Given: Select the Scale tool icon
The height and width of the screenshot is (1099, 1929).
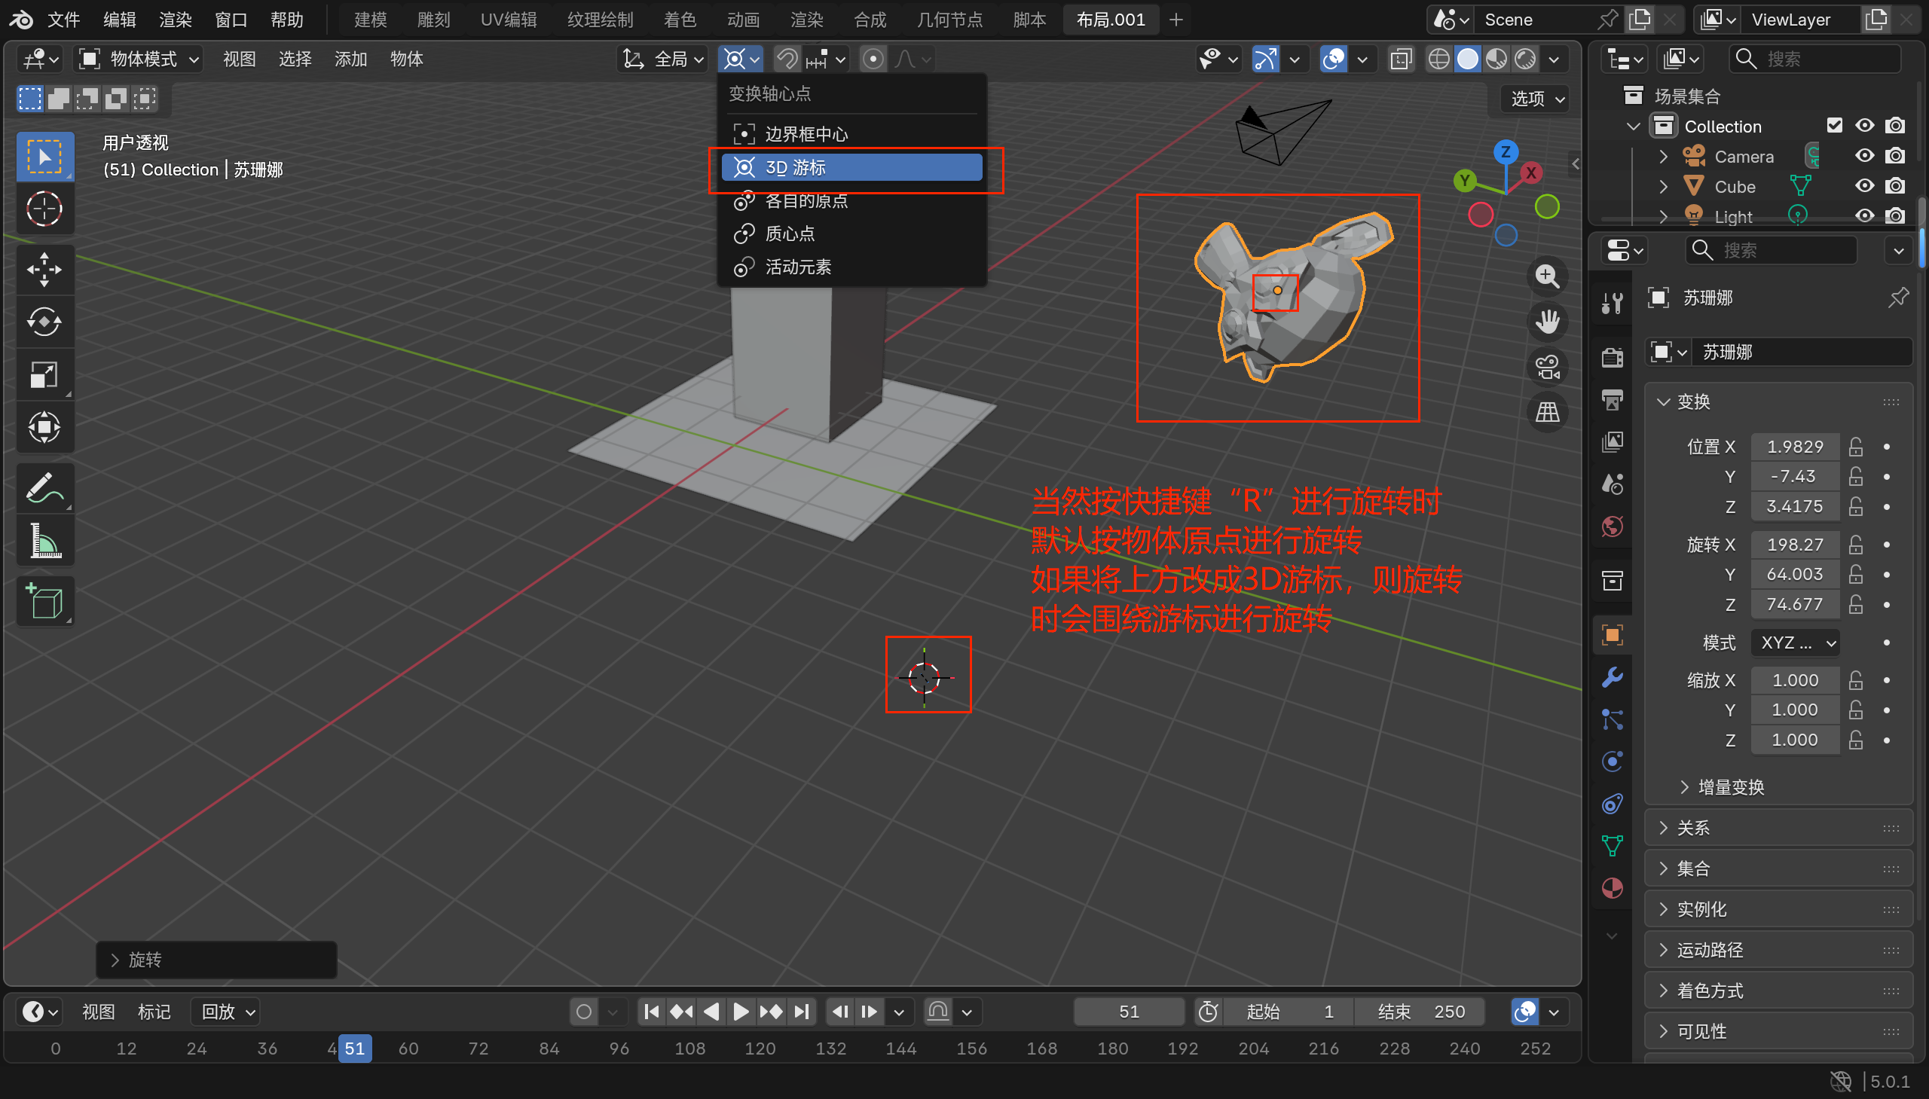Looking at the screenshot, I should tap(44, 375).
